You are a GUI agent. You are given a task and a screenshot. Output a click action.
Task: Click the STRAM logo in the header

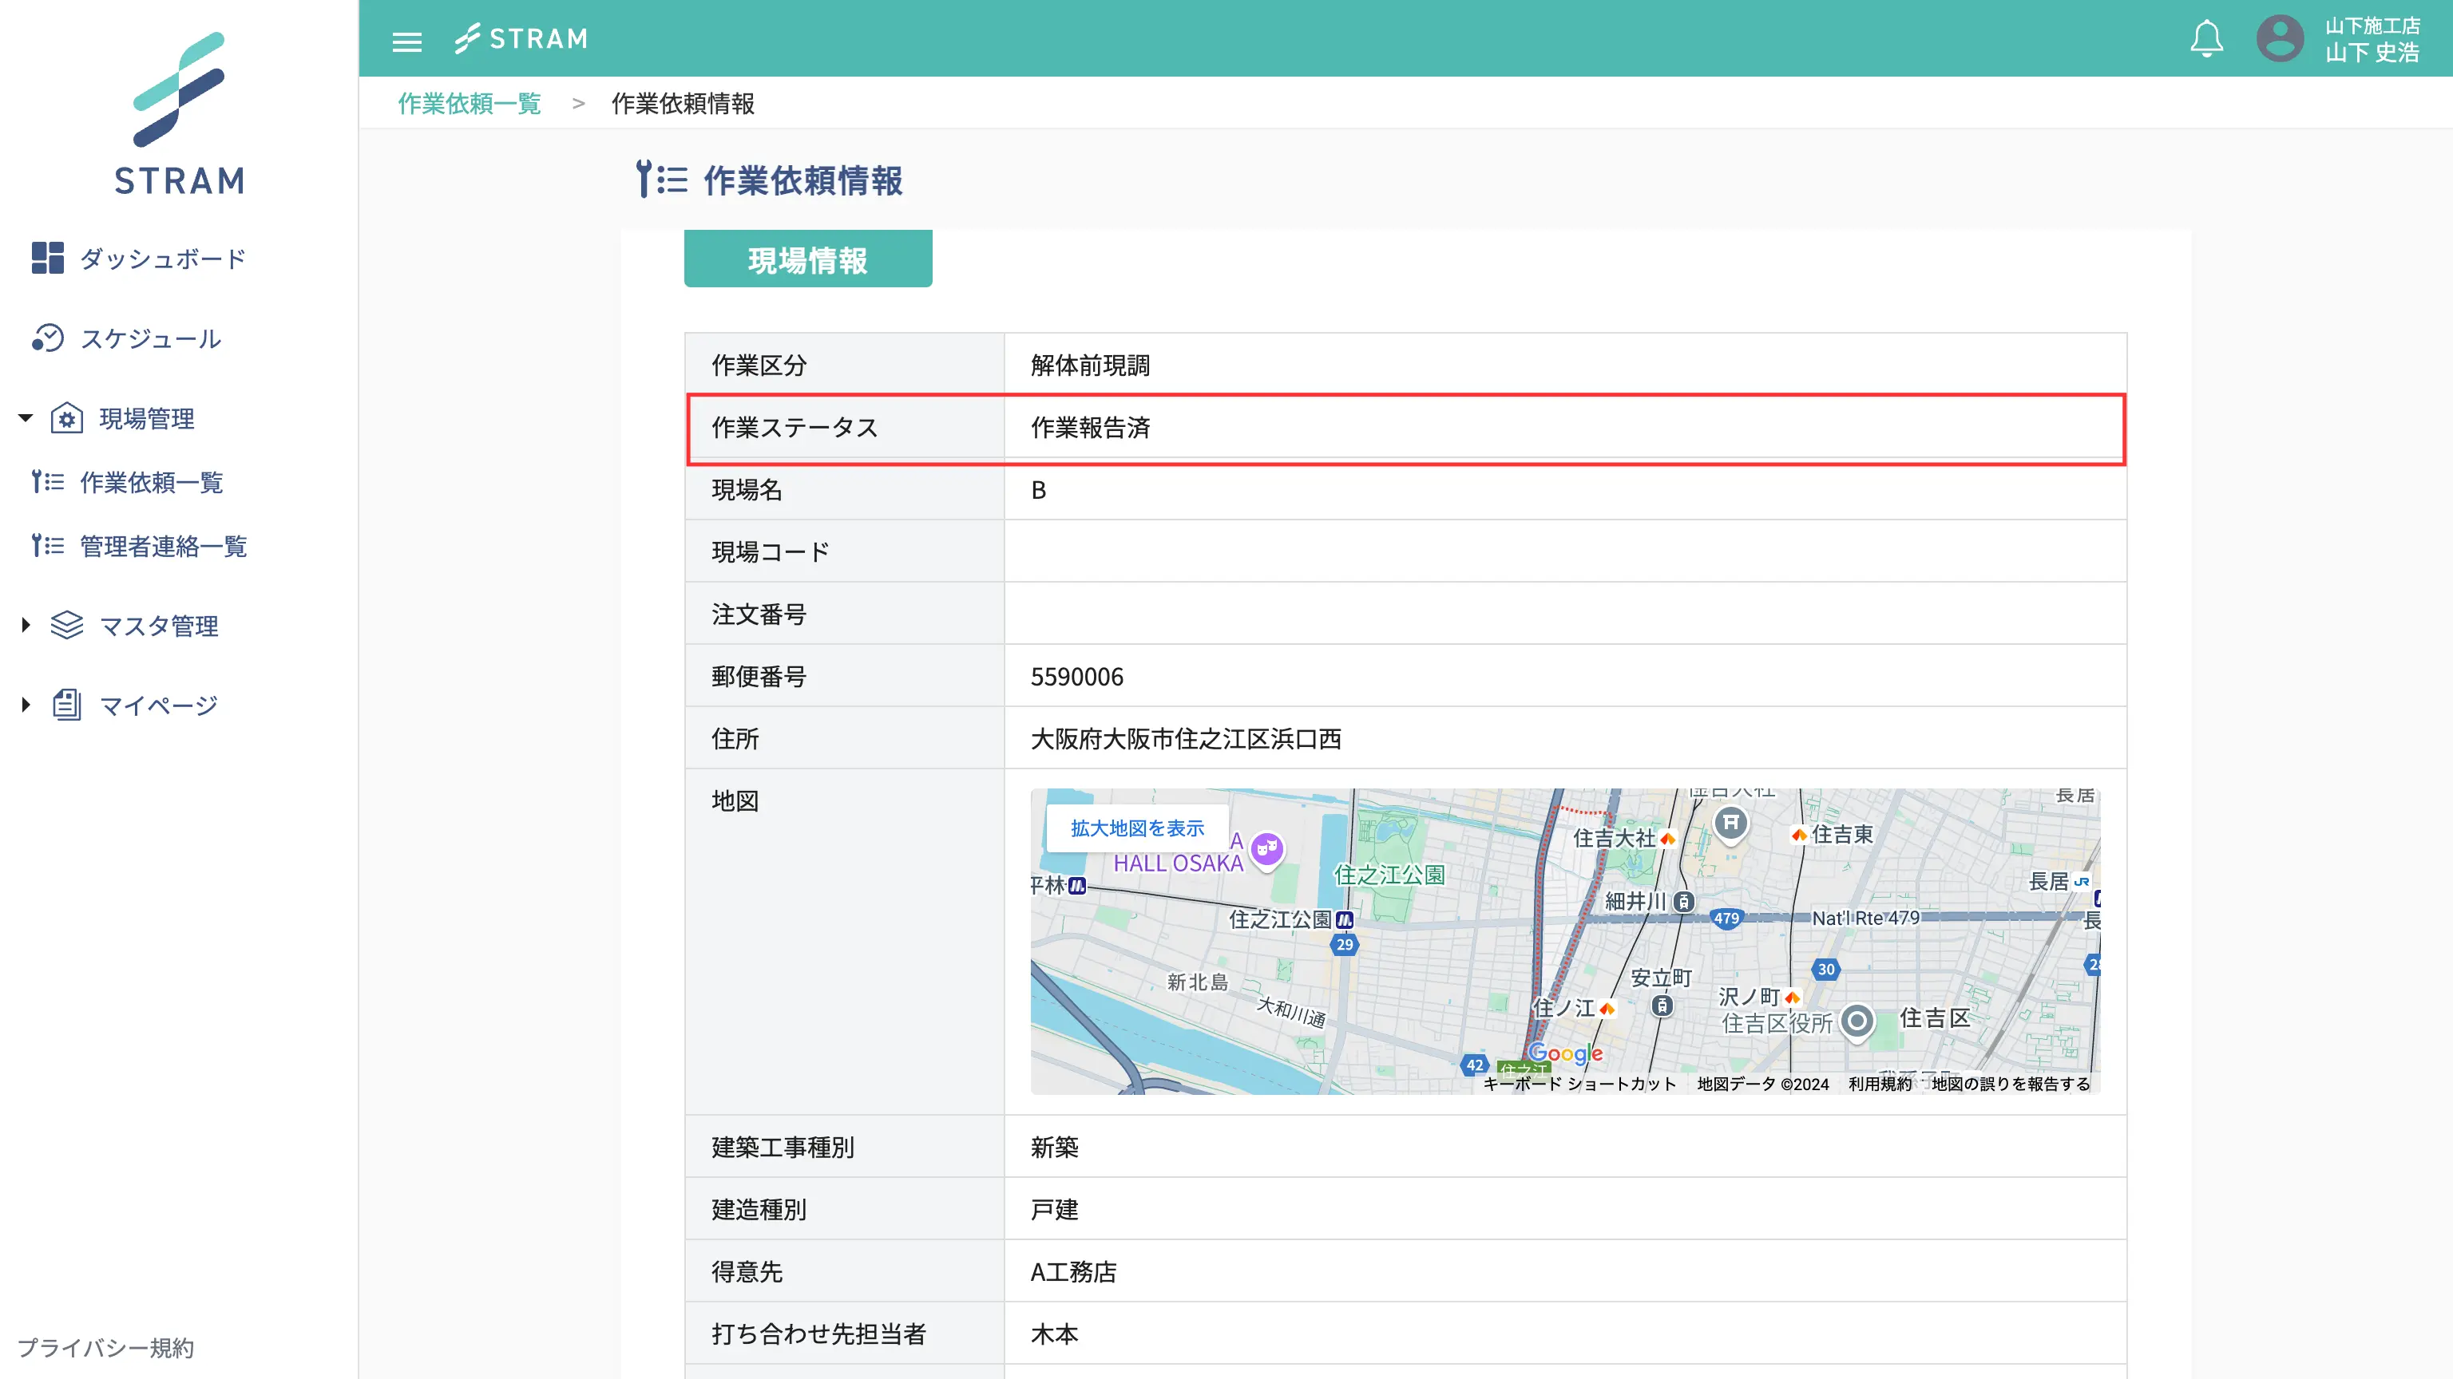coord(521,39)
